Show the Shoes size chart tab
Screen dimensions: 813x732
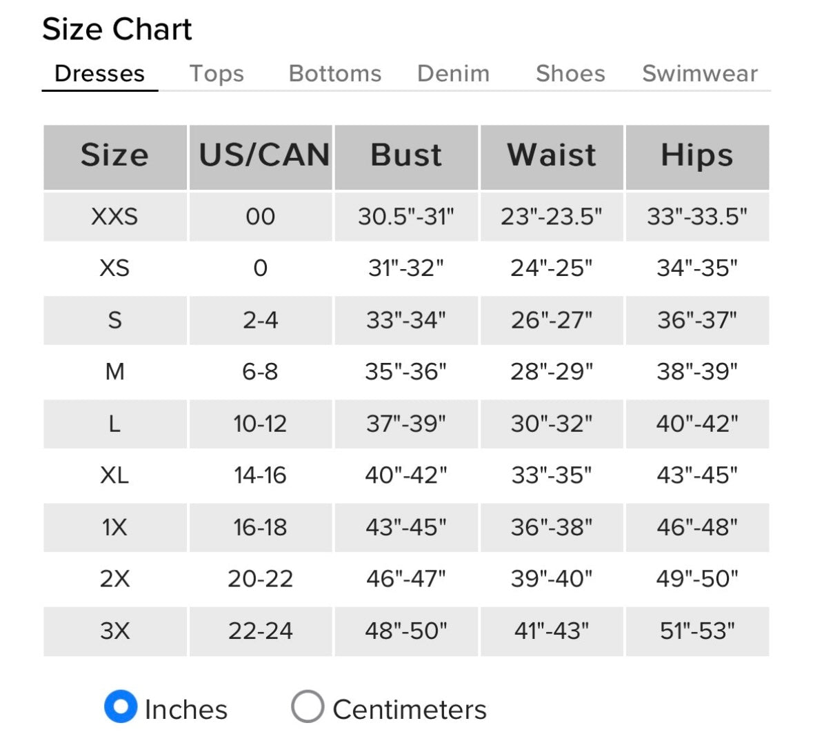coord(570,74)
